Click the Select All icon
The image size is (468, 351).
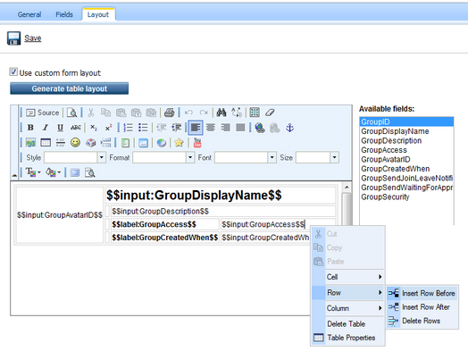(255, 113)
